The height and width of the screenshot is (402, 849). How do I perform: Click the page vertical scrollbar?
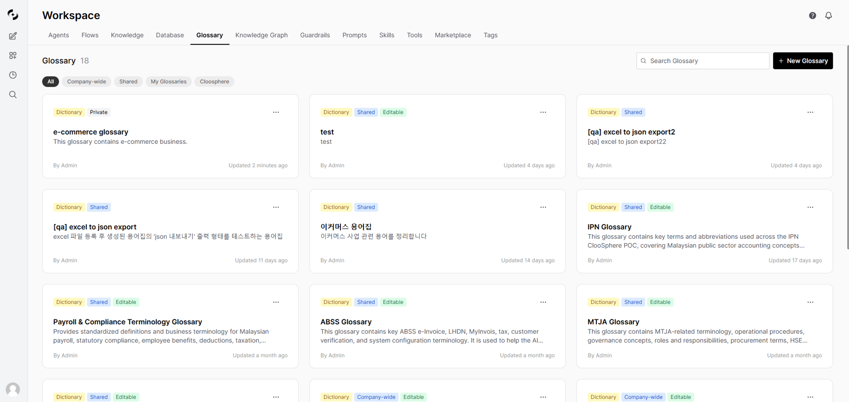pyautogui.click(x=847, y=147)
